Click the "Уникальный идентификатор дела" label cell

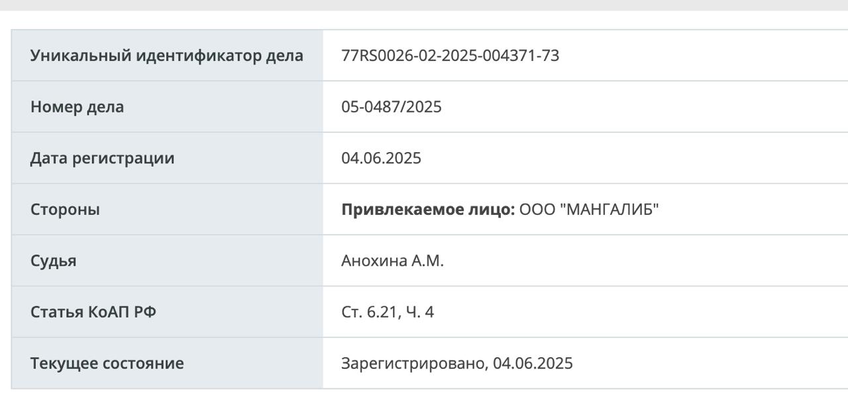[167, 56]
